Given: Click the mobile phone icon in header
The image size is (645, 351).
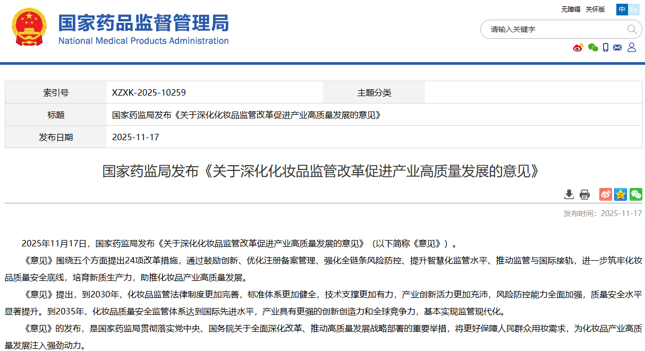Looking at the screenshot, I should click(x=606, y=48).
